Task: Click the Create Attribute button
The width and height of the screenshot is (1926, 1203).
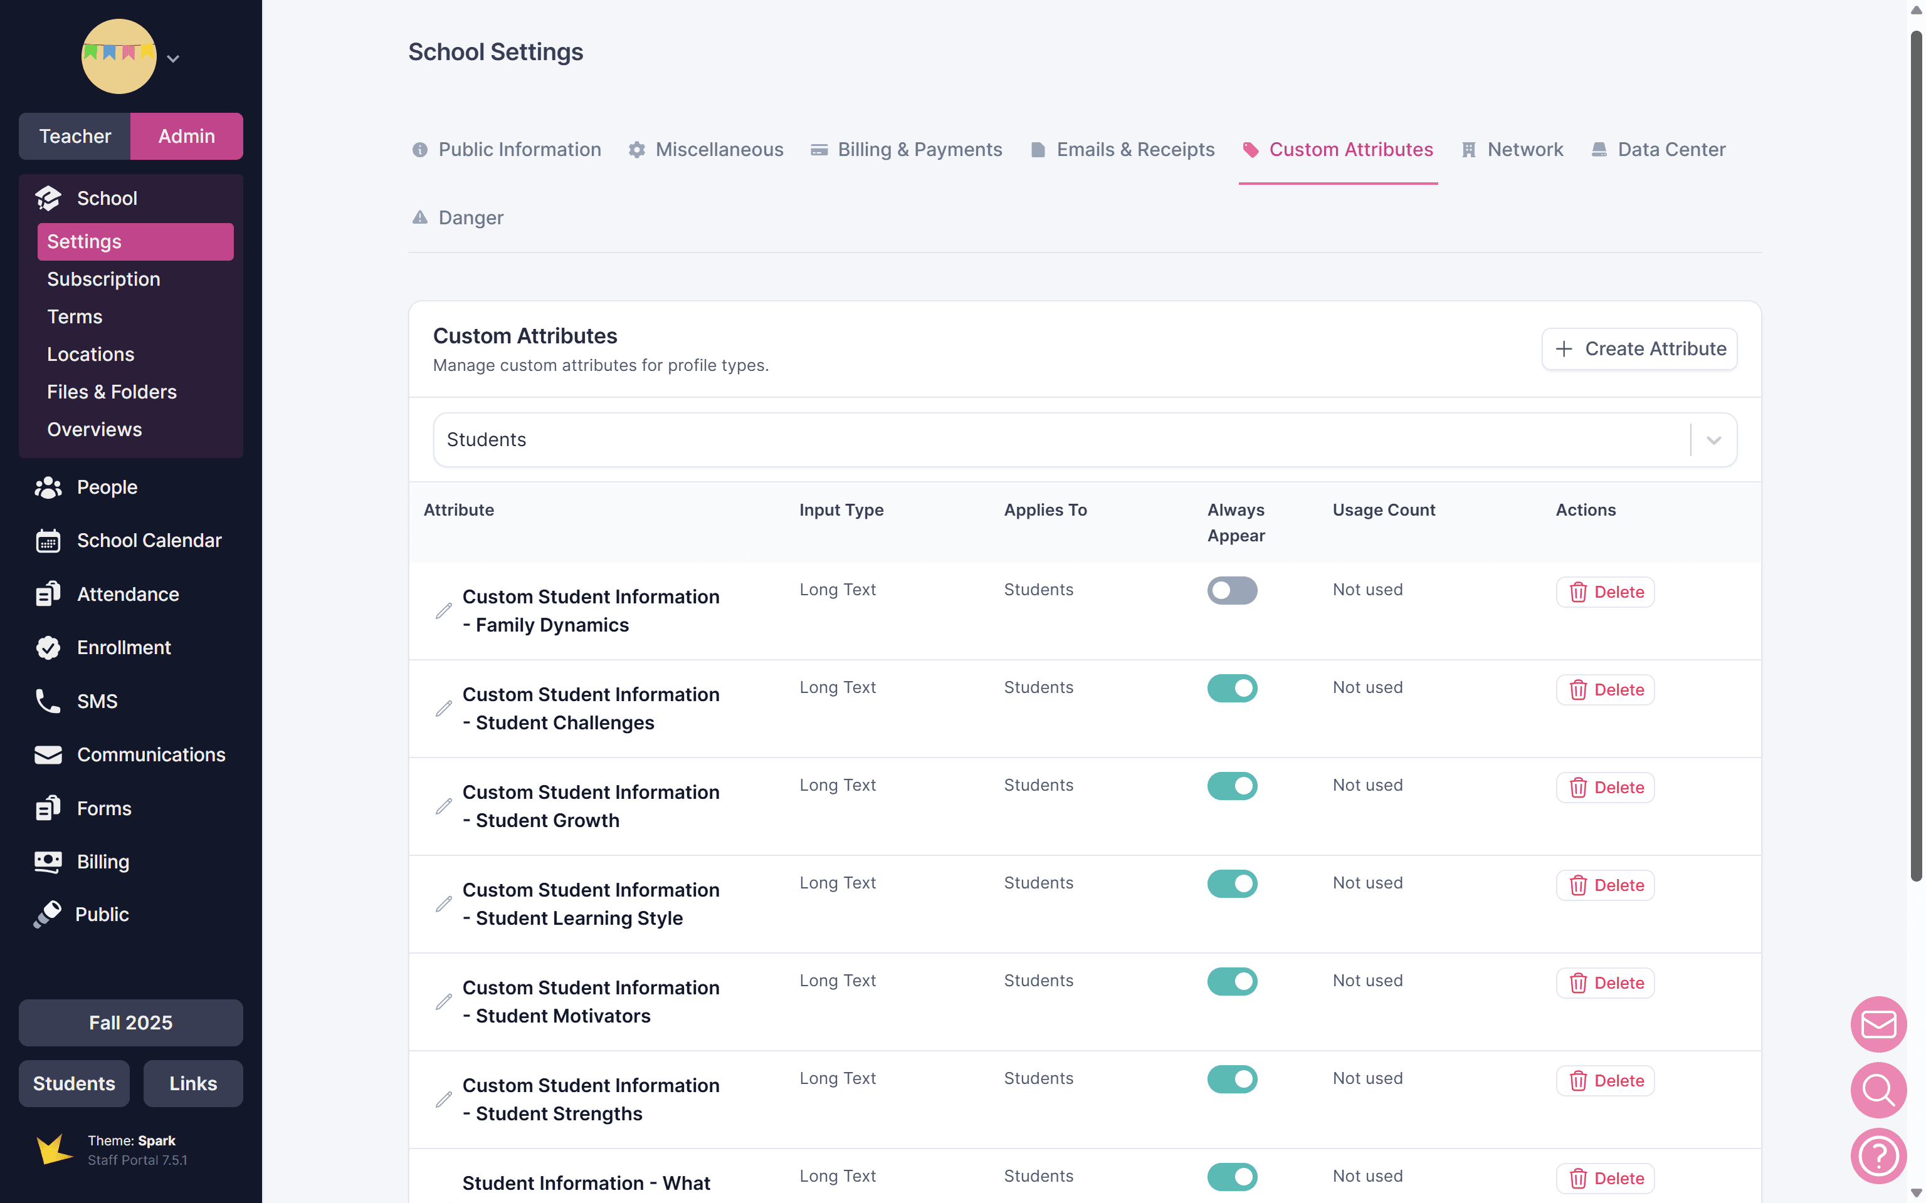Action: pyautogui.click(x=1639, y=348)
